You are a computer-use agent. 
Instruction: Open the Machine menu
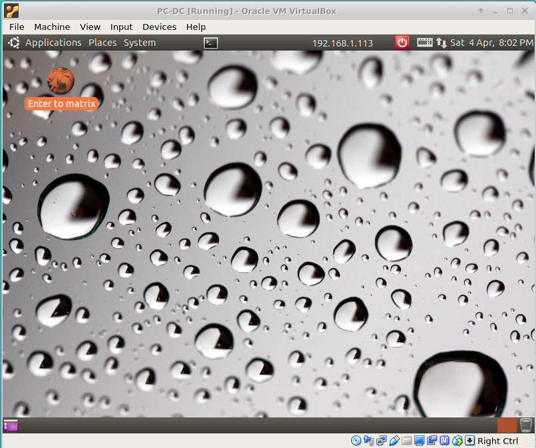click(x=52, y=27)
